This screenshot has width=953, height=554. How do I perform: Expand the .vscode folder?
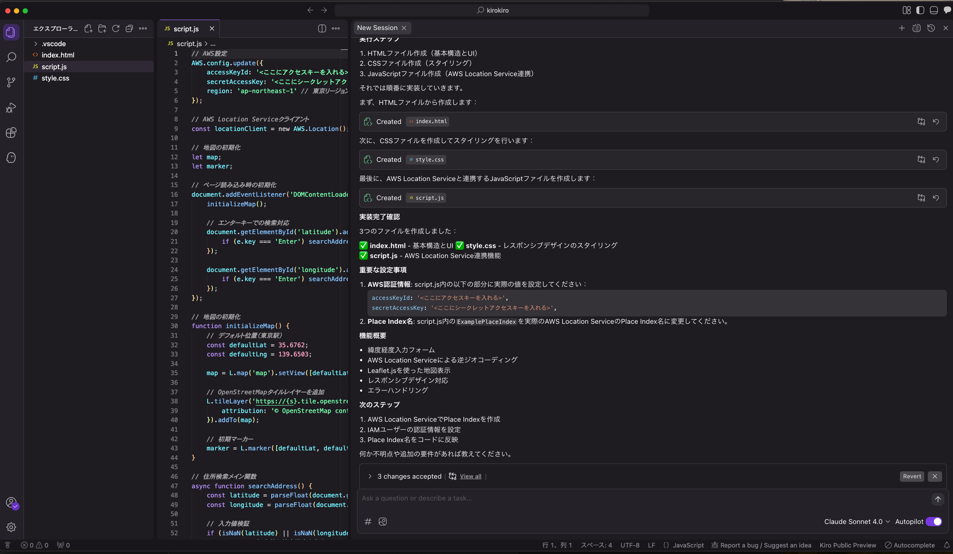coord(54,44)
